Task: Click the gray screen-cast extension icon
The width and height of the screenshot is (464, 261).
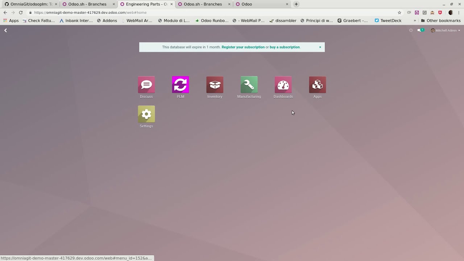Action: (409, 12)
